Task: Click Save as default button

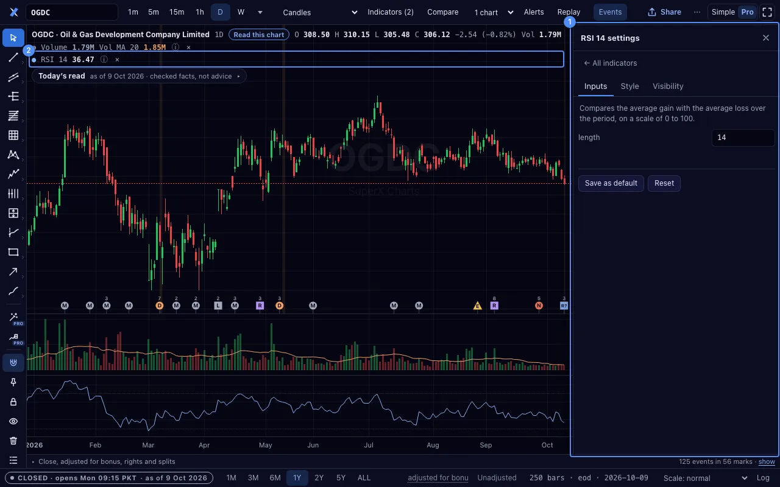Action: pos(611,183)
